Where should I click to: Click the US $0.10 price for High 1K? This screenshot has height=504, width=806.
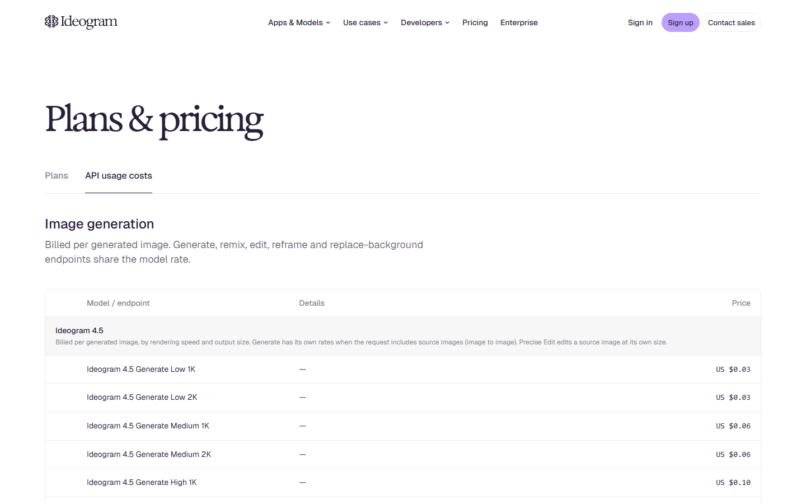(733, 483)
